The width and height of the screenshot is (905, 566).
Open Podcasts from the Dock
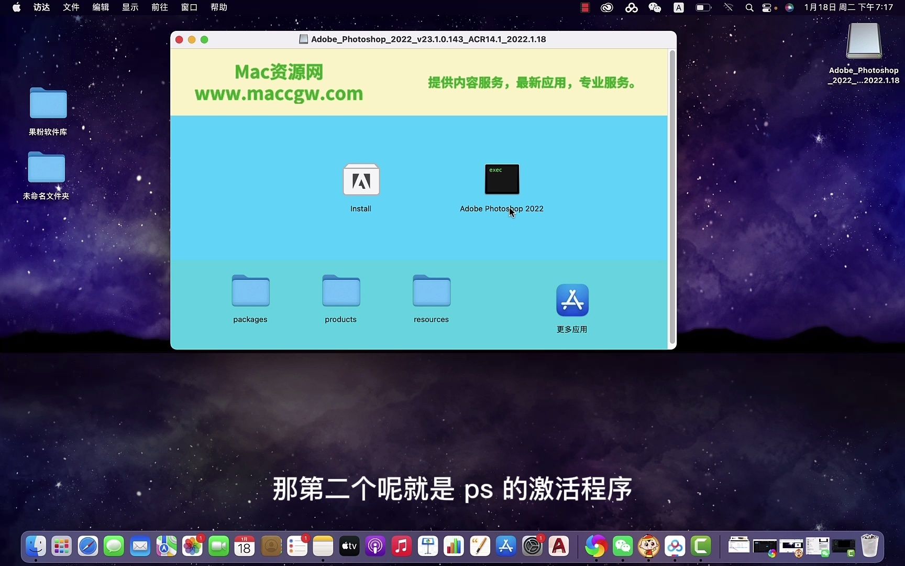click(376, 547)
